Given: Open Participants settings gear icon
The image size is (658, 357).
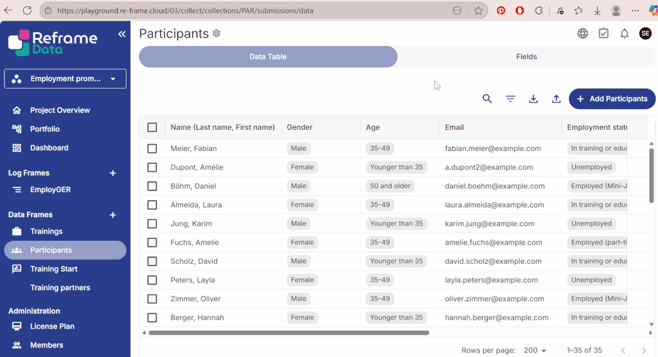Looking at the screenshot, I should 217,33.
